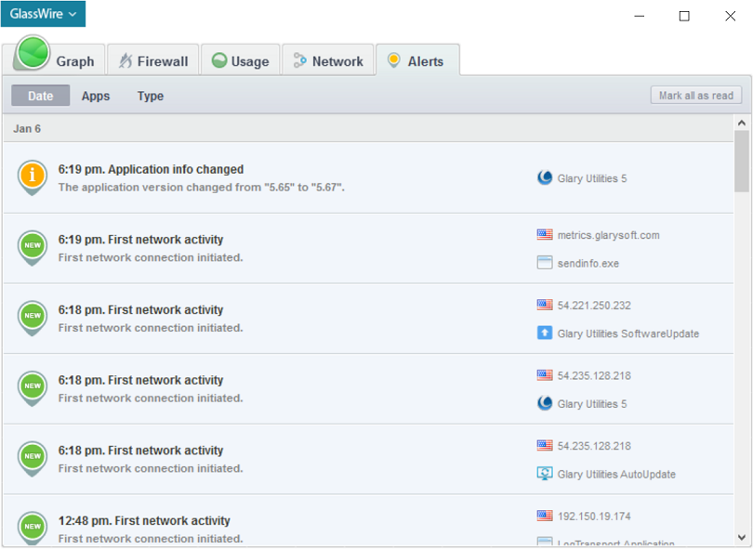Open the Usage tab

[x=240, y=61]
